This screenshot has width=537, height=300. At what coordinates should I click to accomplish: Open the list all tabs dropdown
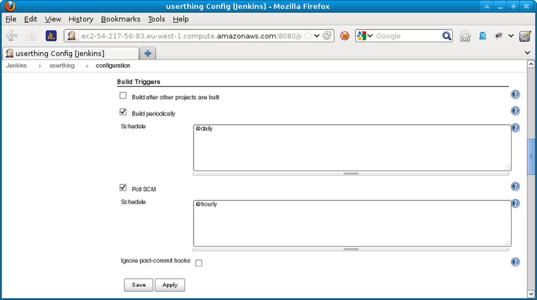[527, 53]
